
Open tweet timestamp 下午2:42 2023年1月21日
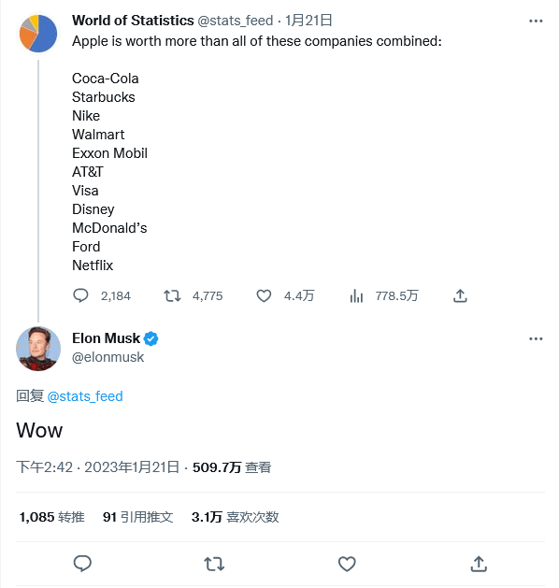pyautogui.click(x=97, y=467)
